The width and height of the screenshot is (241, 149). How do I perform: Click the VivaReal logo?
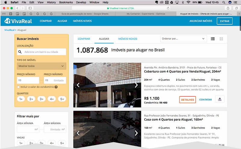pyautogui.click(x=16, y=21)
